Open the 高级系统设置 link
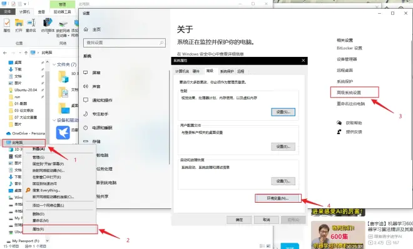 349,93
